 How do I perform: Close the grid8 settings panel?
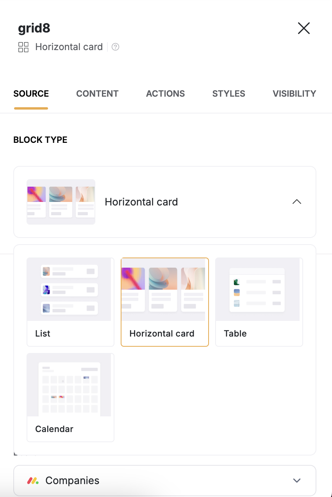coord(303,28)
